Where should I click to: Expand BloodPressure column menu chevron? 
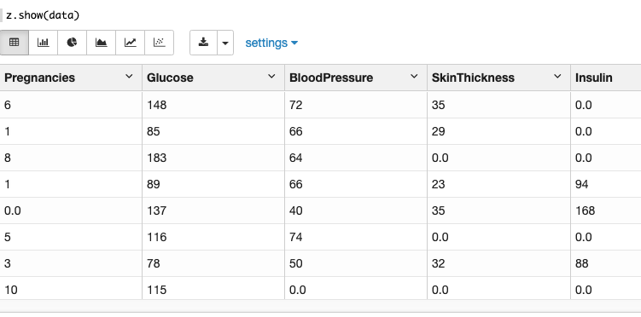pyautogui.click(x=414, y=77)
